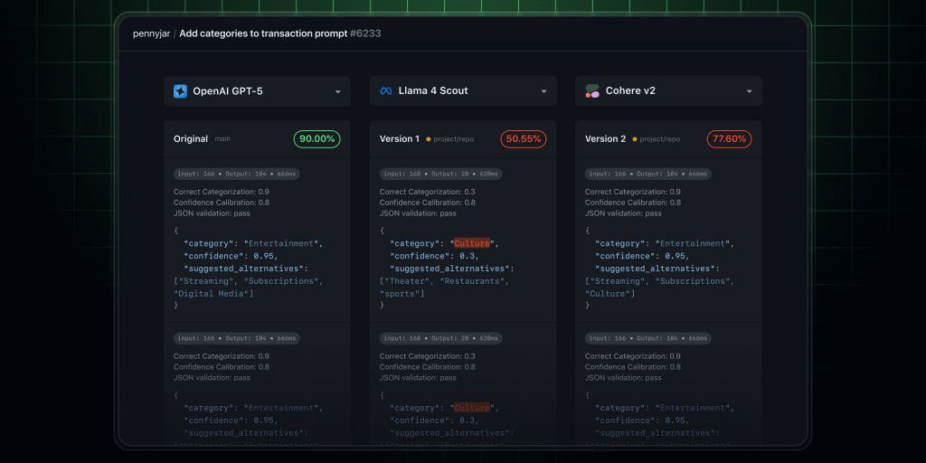Select the Version 2 column header
This screenshot has width=926, height=463.
tap(605, 139)
